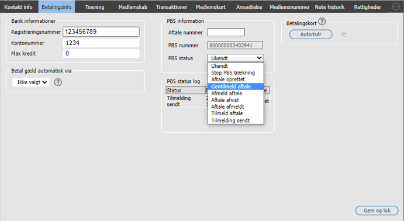The image size is (404, 221).
Task: Choose Aftale afvist option
Action: (x=236, y=100)
